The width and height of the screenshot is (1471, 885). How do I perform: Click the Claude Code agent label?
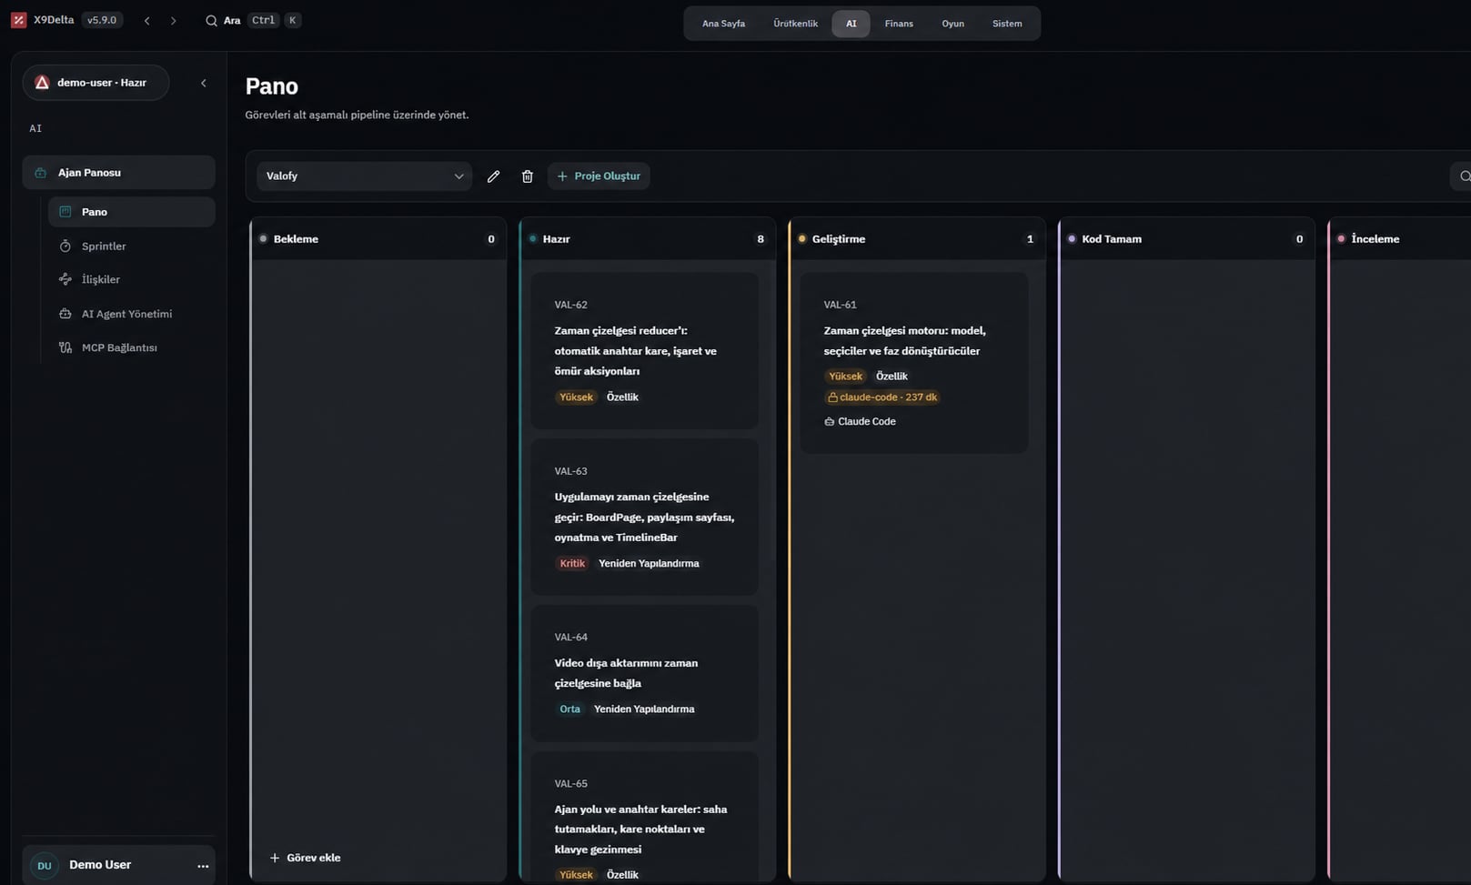(x=860, y=422)
